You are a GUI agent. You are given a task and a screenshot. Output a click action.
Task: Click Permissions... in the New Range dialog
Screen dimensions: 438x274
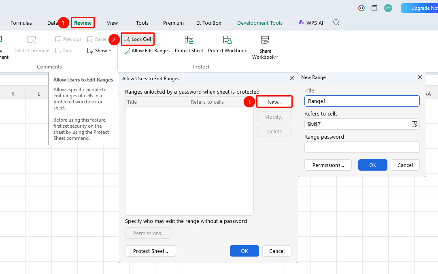(328, 165)
